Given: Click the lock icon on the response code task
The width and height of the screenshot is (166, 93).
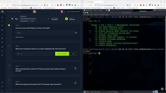Looking at the screenshot, I should click(75, 83).
